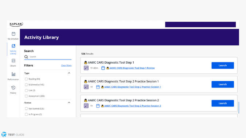This screenshot has height=138, width=246.
Task: Click calendar icon in Practice Session 2 row
Action: (98, 106)
